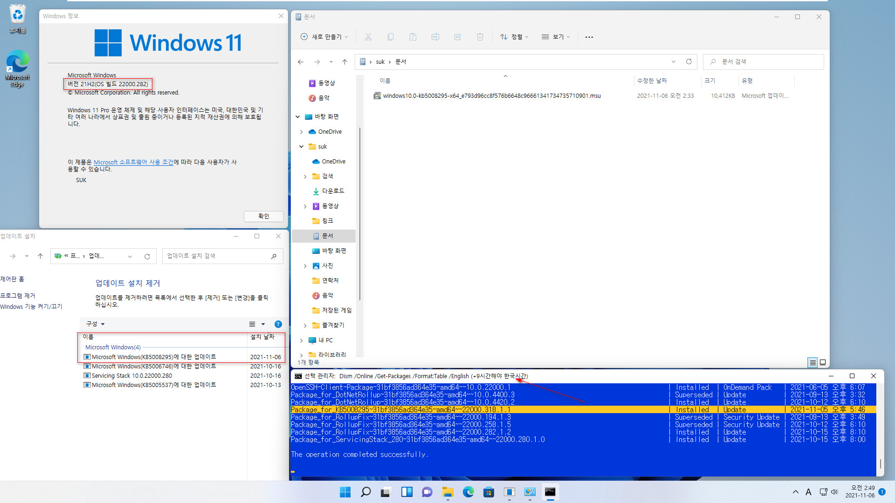Open Microsoft 소프트웨어 사용 조건 link

133,163
